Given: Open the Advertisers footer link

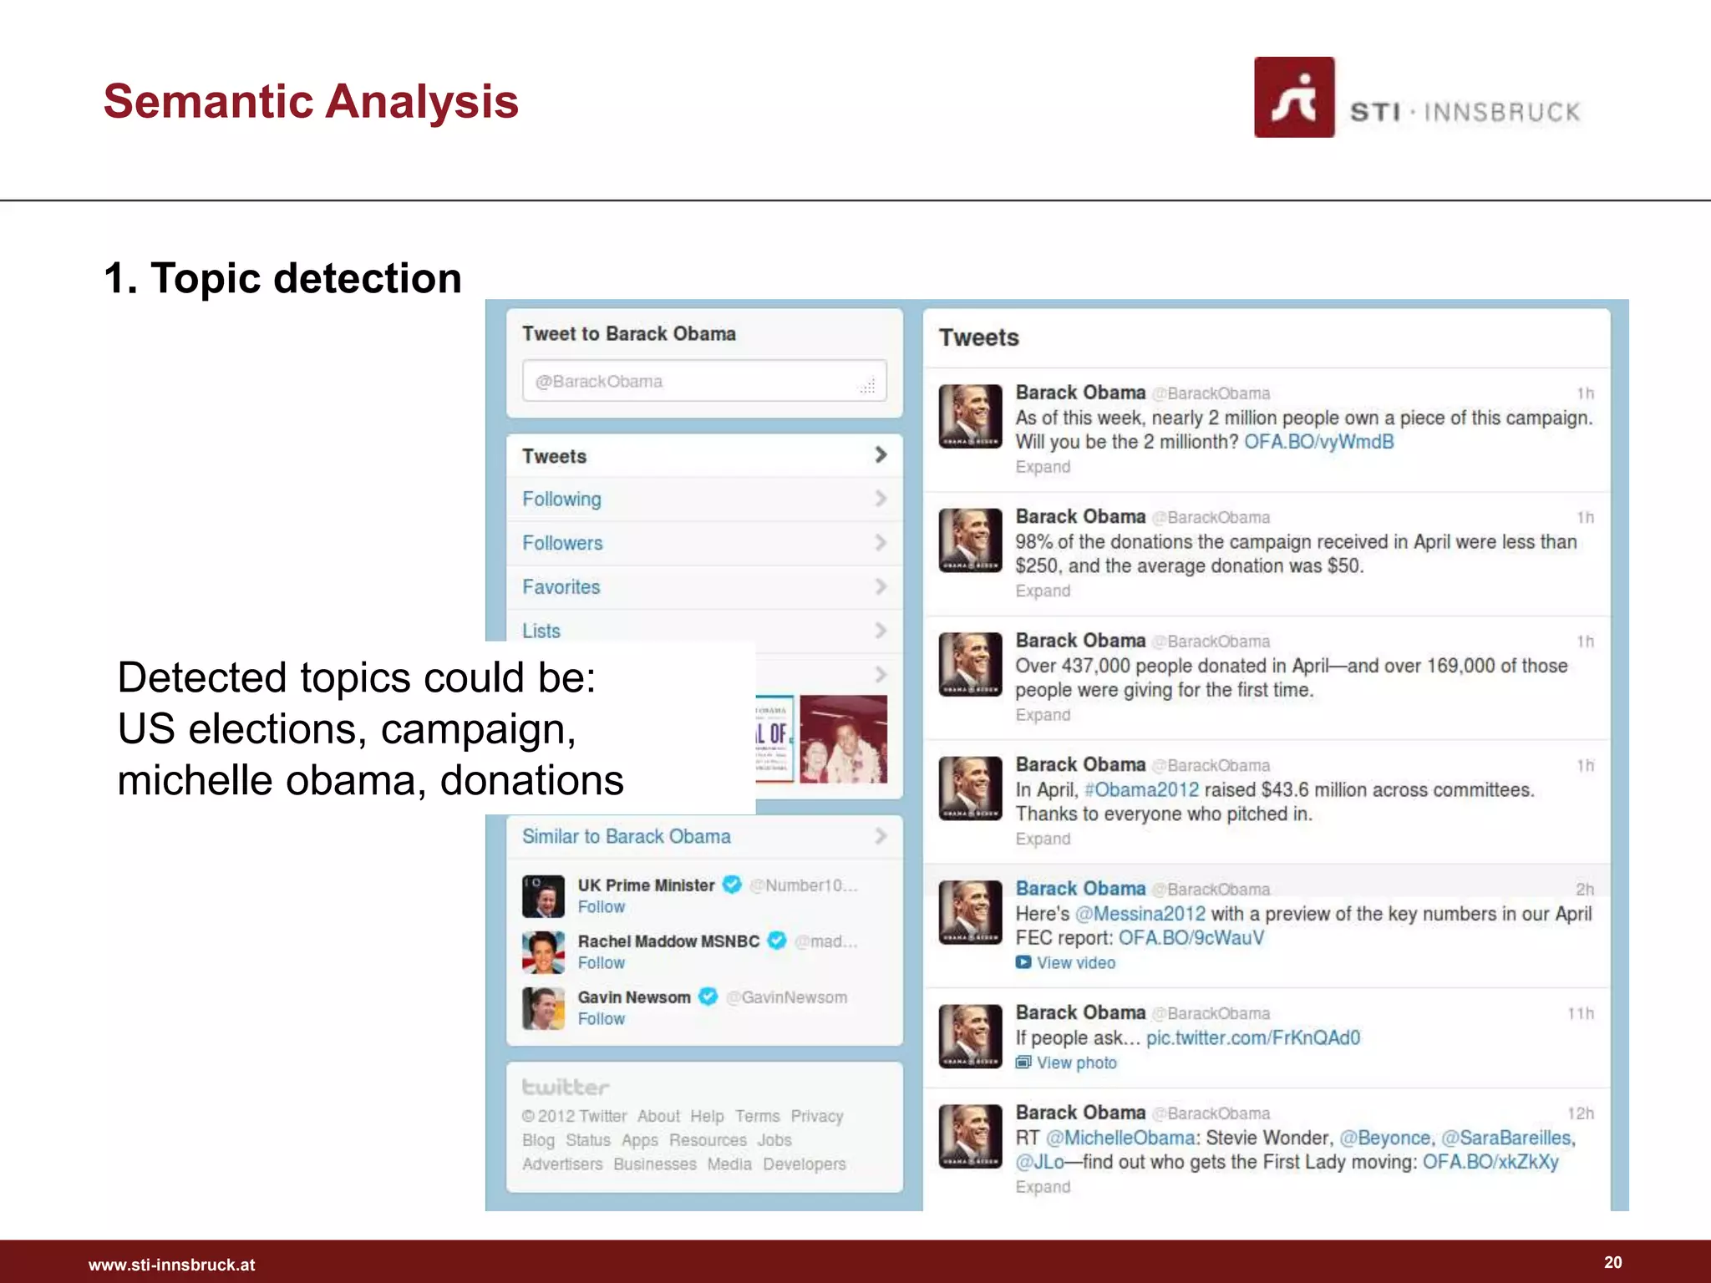Looking at the screenshot, I should point(562,1164).
